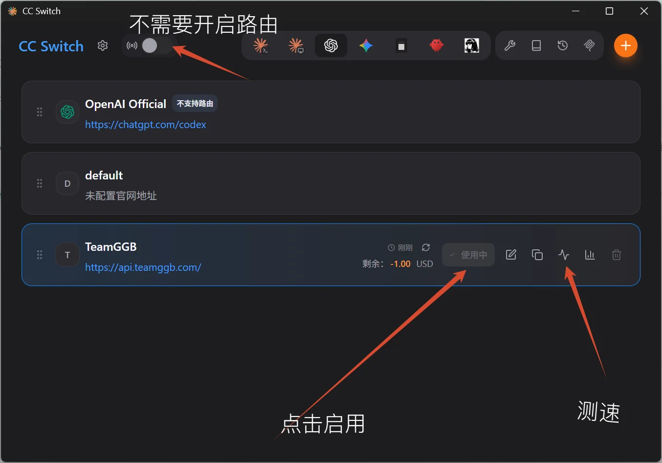Open the paperclip icon panel
662x463 pixels.
pos(589,45)
